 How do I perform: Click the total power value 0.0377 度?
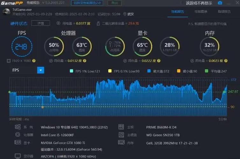pos(83,23)
